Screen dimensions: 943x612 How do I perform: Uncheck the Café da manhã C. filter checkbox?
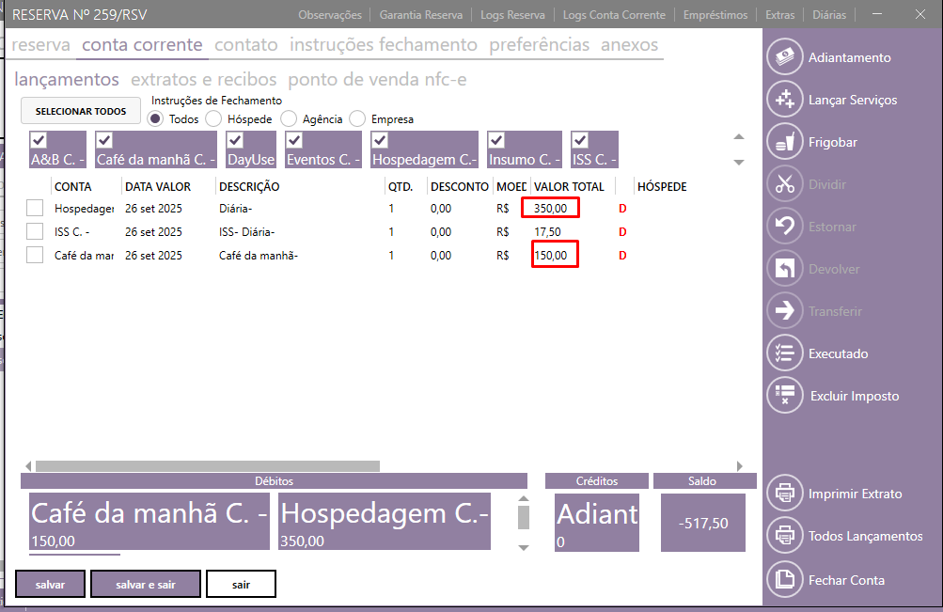click(x=104, y=140)
